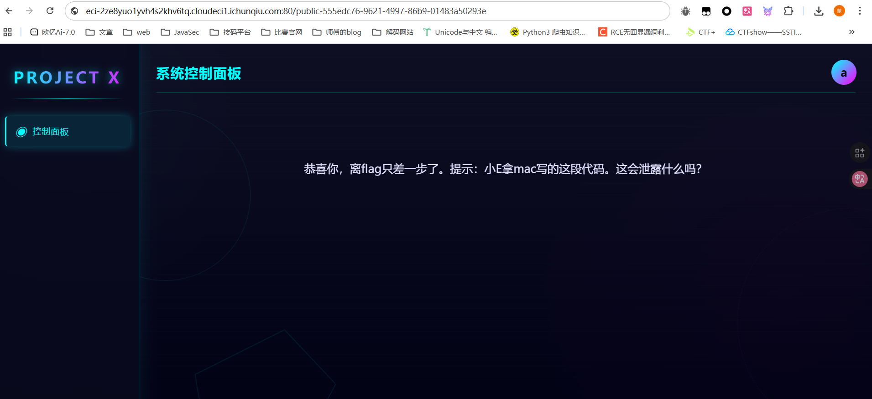The height and width of the screenshot is (399, 872).
Task: Click the floating translate widget icon
Action: pyautogui.click(x=860, y=179)
